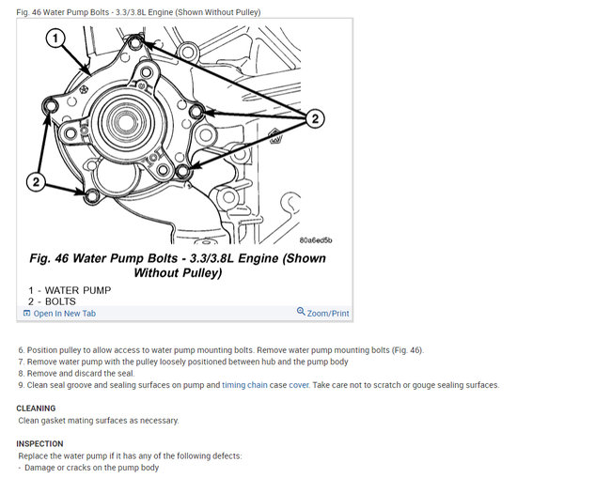Click the '1 - WATER PUMP' legend entry
This screenshot has width=611, height=478.
point(70,290)
